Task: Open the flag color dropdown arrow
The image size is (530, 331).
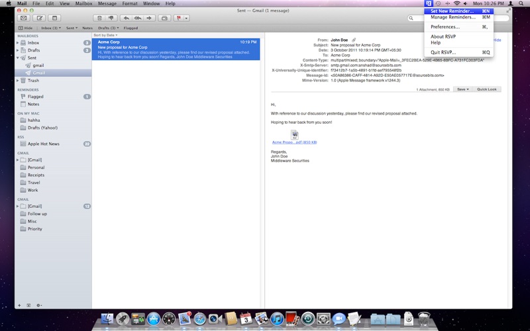Action: coord(186,19)
